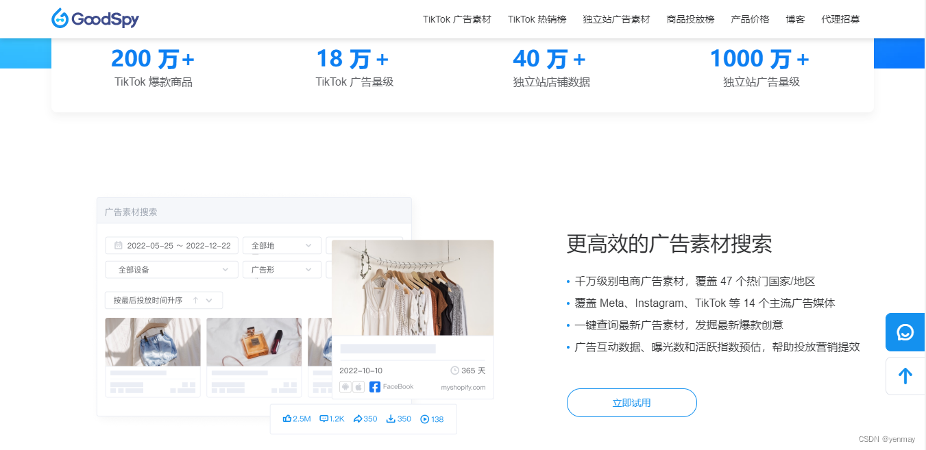926x450 pixels.
Task: Click the ascending sort arrow icon
Action: tap(195, 300)
